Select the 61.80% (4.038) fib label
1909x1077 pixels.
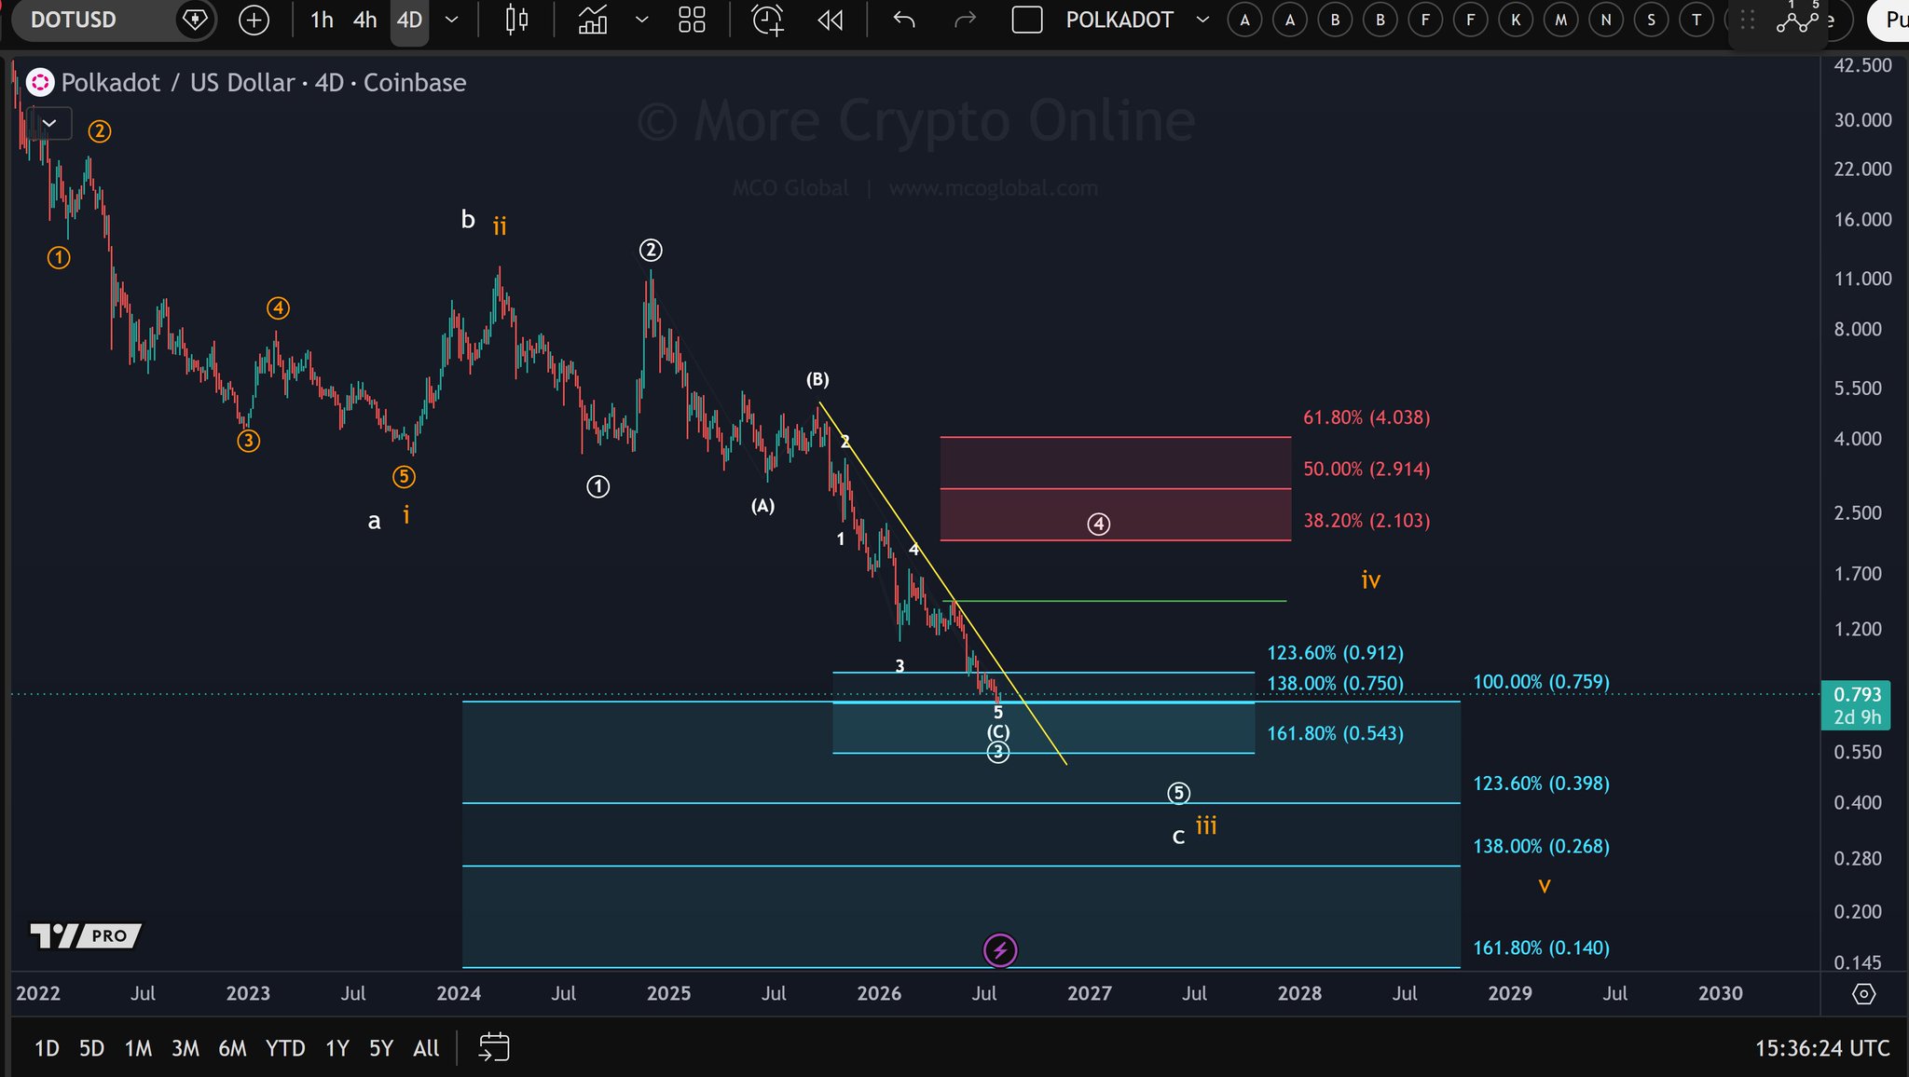click(1367, 417)
